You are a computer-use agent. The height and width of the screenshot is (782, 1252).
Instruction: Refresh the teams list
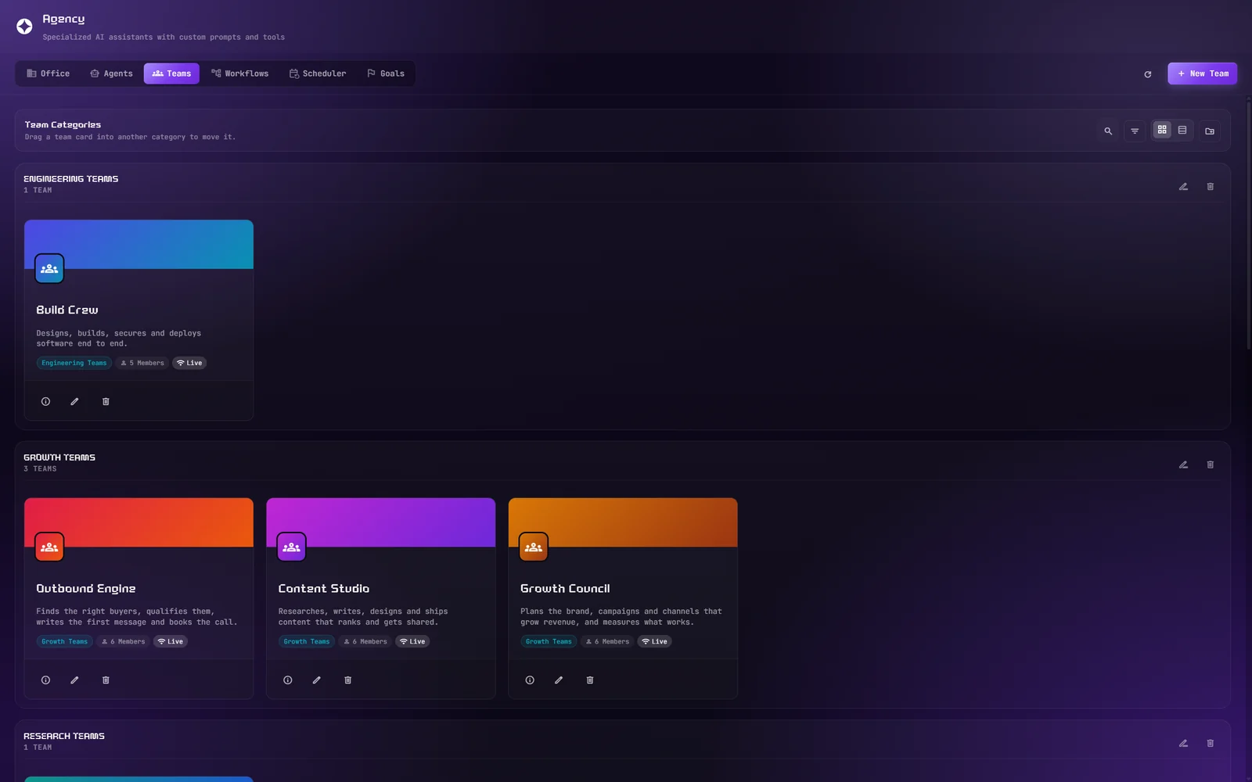pos(1148,74)
